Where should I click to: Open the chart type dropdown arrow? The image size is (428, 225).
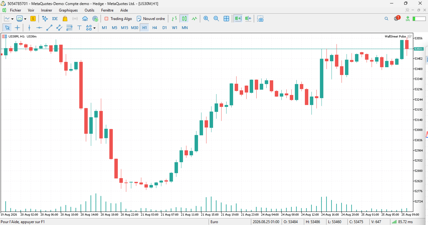[12, 19]
